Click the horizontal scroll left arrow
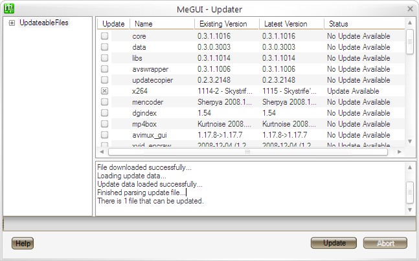Screen dimensions: 419x261 point(102,152)
